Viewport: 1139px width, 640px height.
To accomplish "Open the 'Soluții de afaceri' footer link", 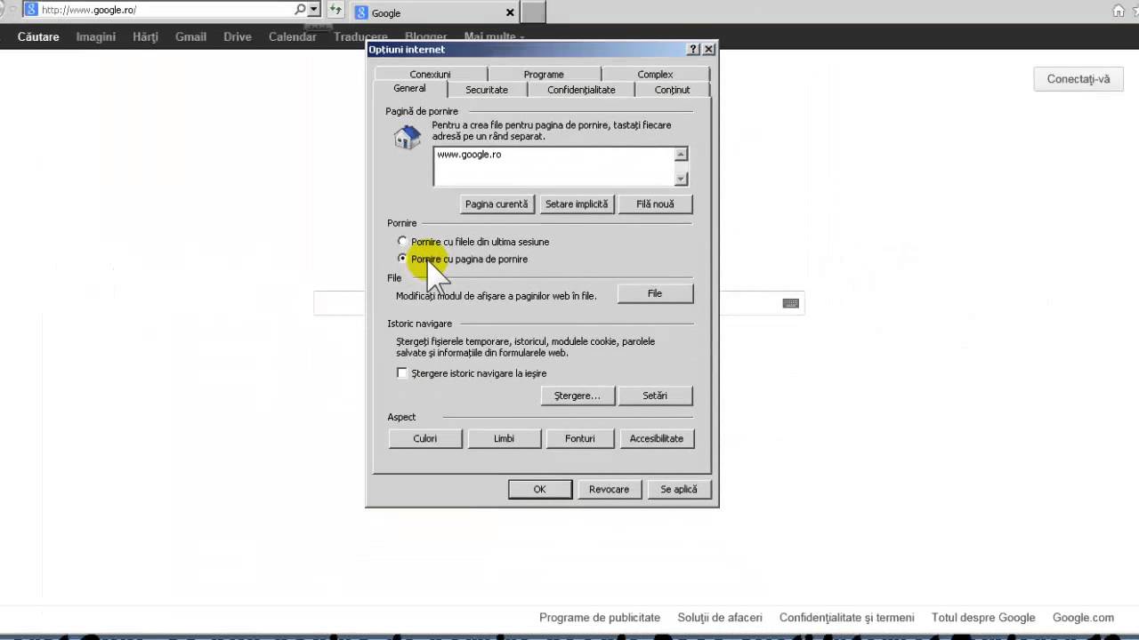I will (x=720, y=618).
